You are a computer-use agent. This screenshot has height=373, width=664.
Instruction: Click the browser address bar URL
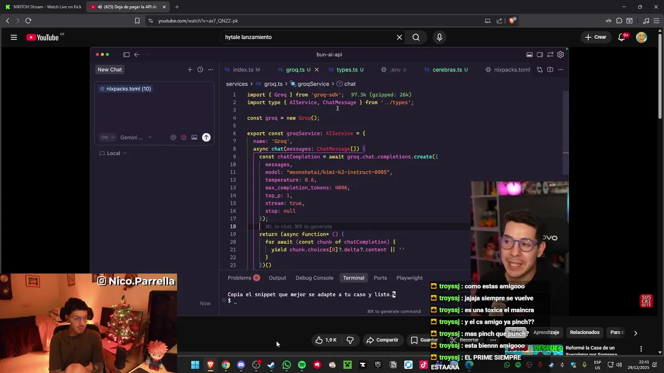pos(198,21)
